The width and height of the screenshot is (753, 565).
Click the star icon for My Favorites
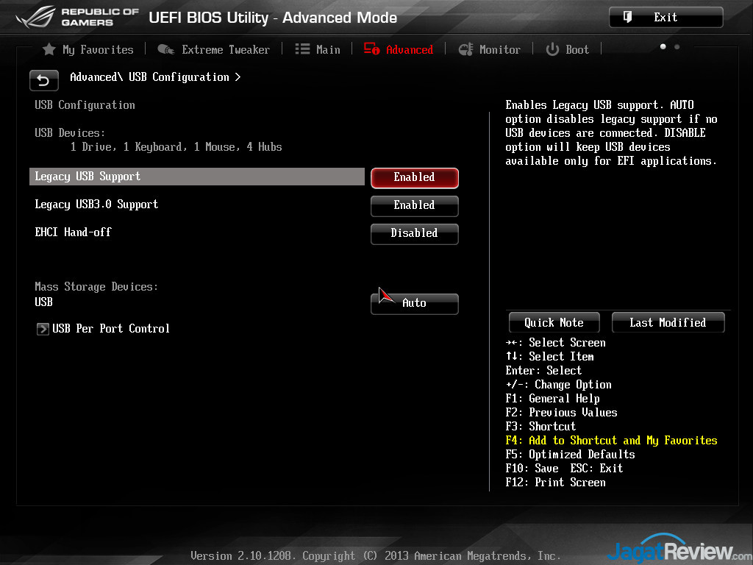pos(49,49)
